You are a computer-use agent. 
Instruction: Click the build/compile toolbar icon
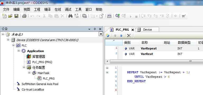(x=109, y=16)
